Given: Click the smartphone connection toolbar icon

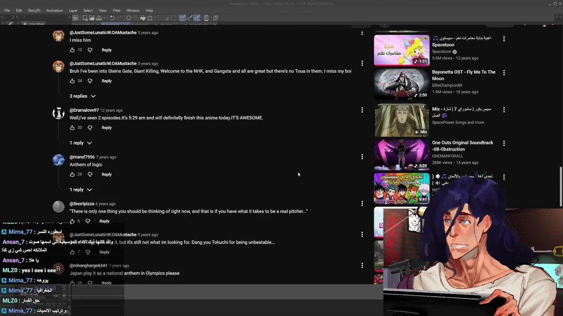Looking at the screenshot, I should [x=206, y=18].
